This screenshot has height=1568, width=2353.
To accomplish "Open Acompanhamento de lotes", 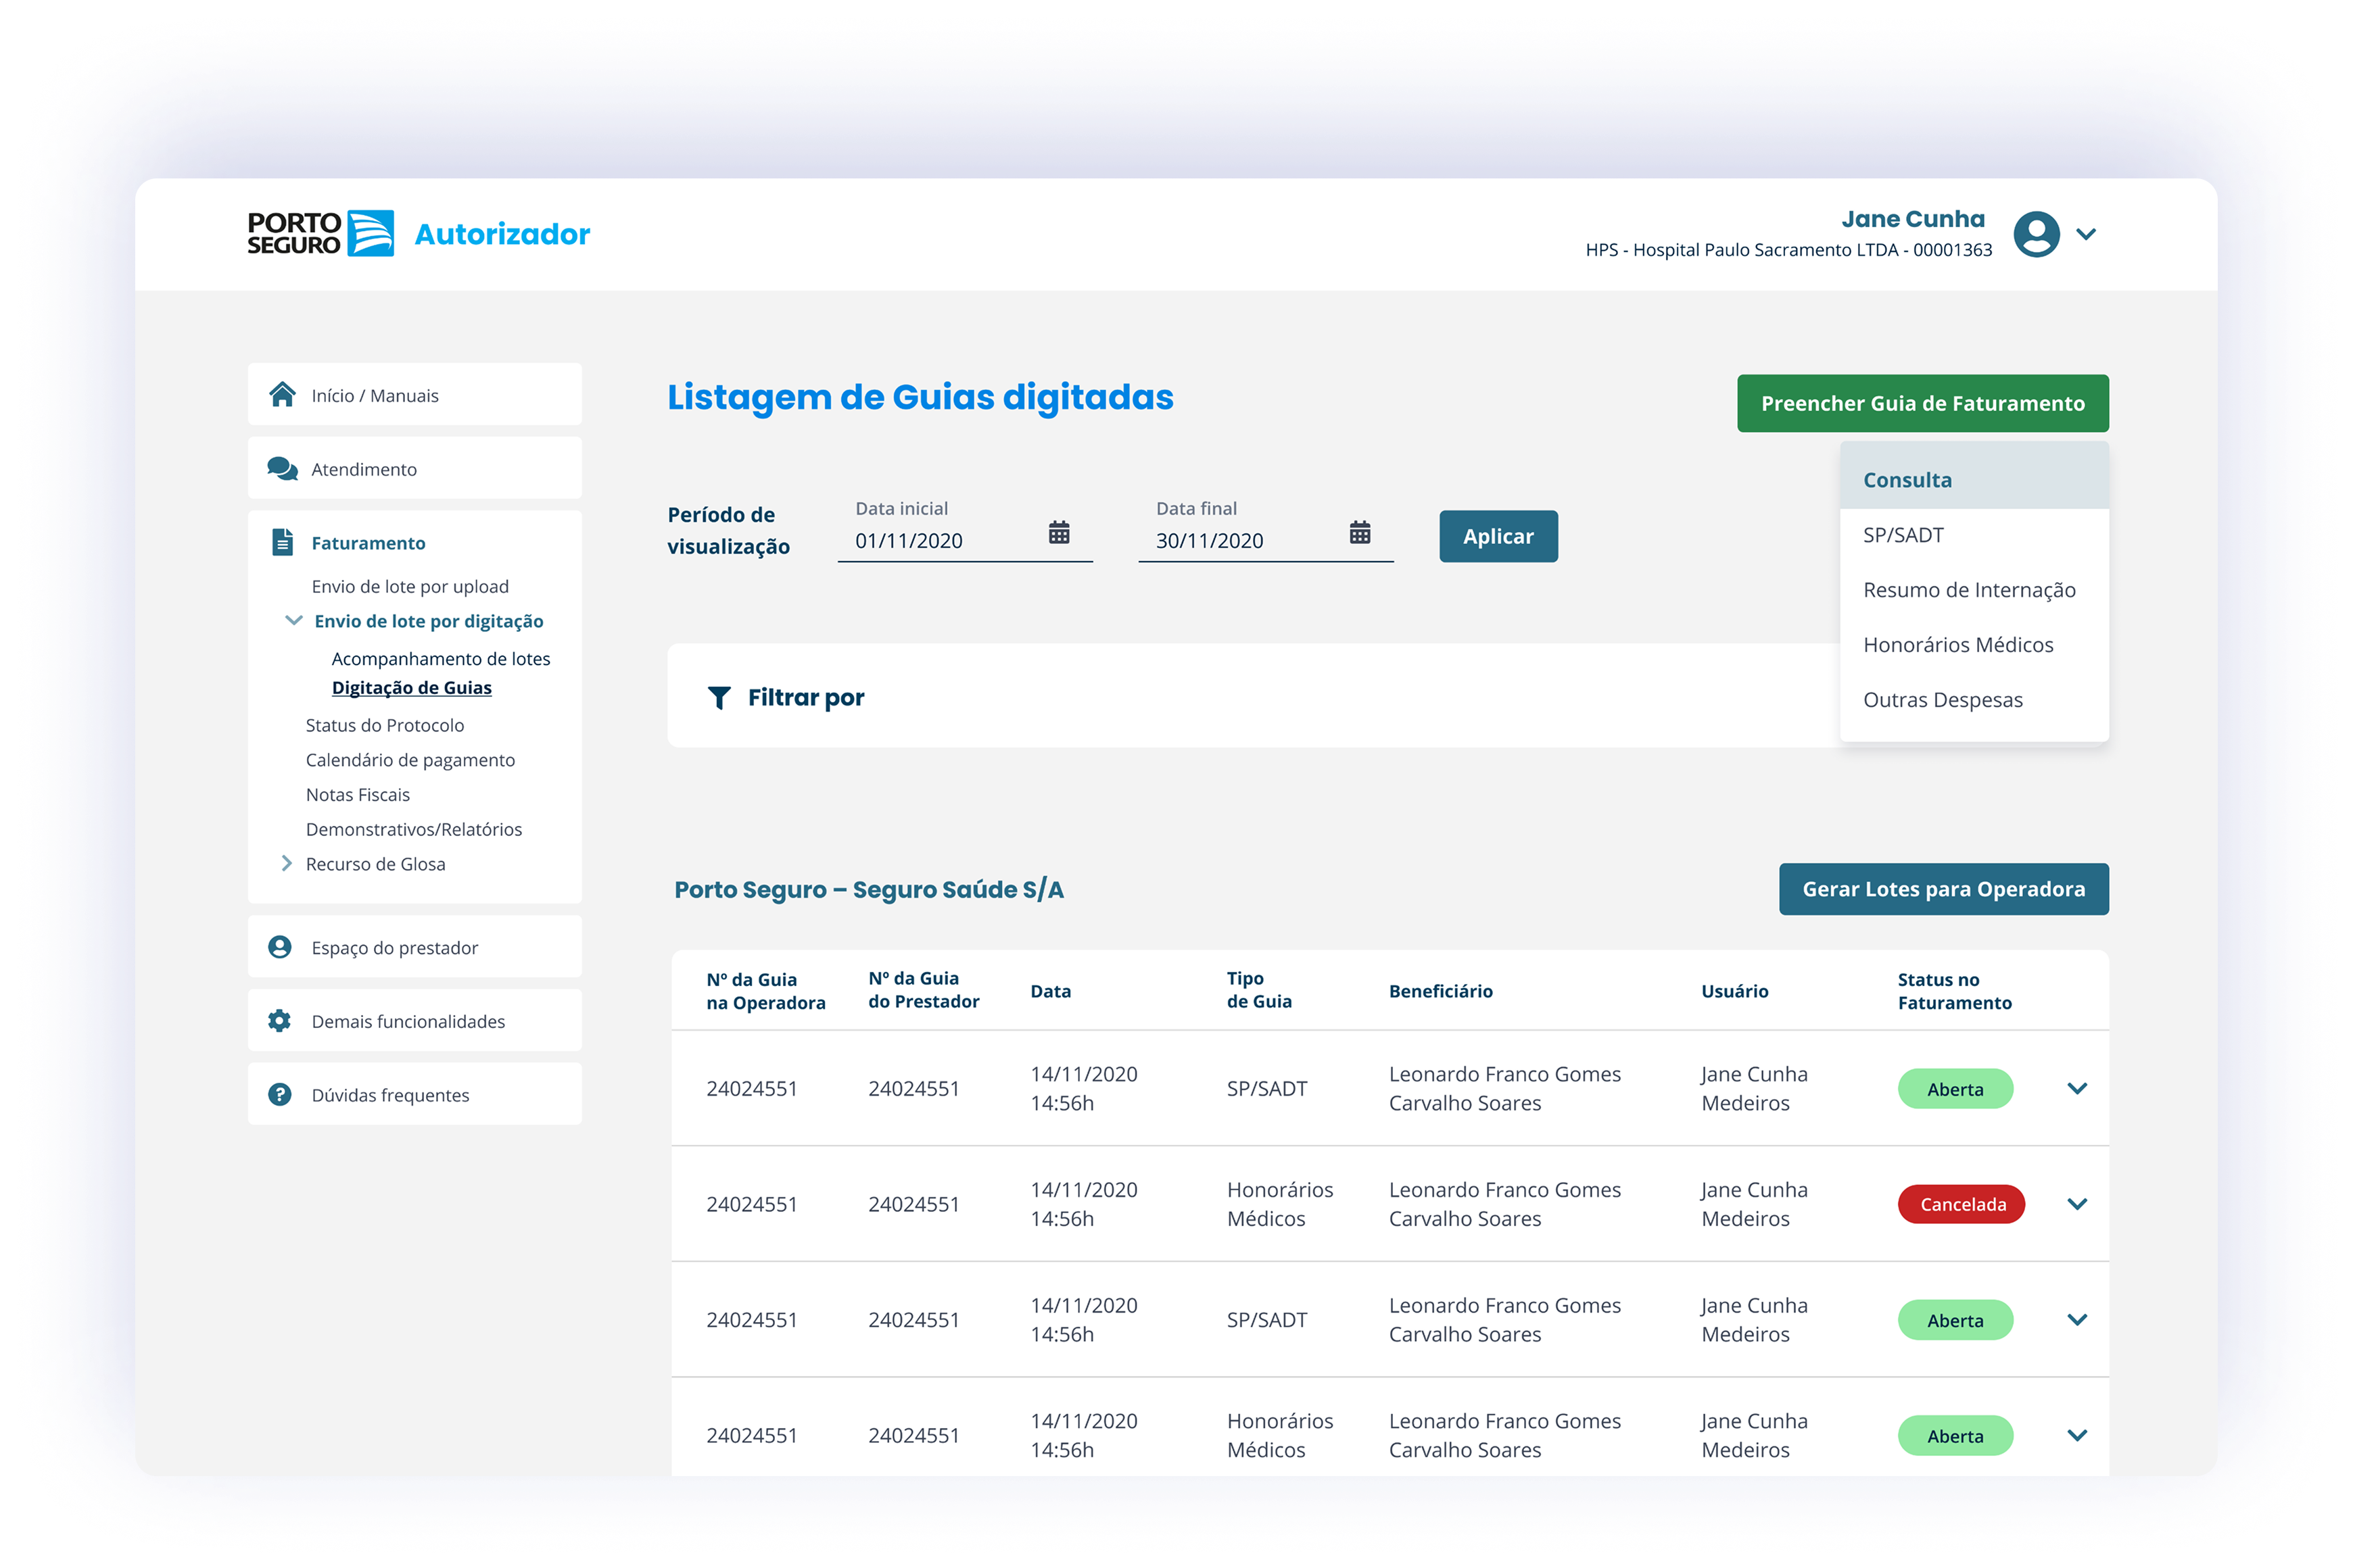I will click(x=441, y=658).
